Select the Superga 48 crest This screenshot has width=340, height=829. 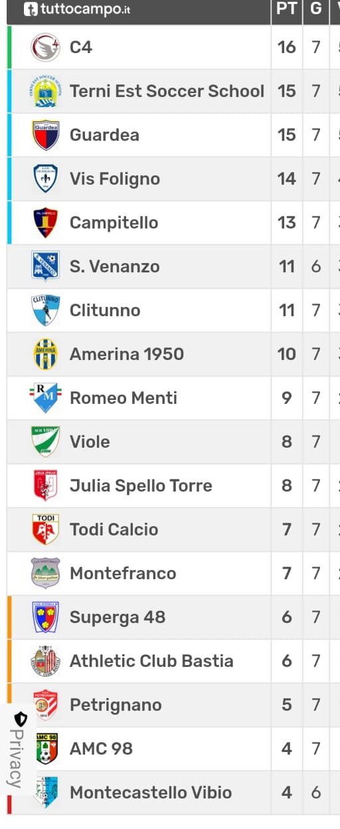tap(46, 617)
